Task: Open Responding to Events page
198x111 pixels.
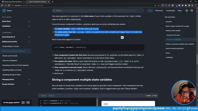Action: click(x=11, y=46)
